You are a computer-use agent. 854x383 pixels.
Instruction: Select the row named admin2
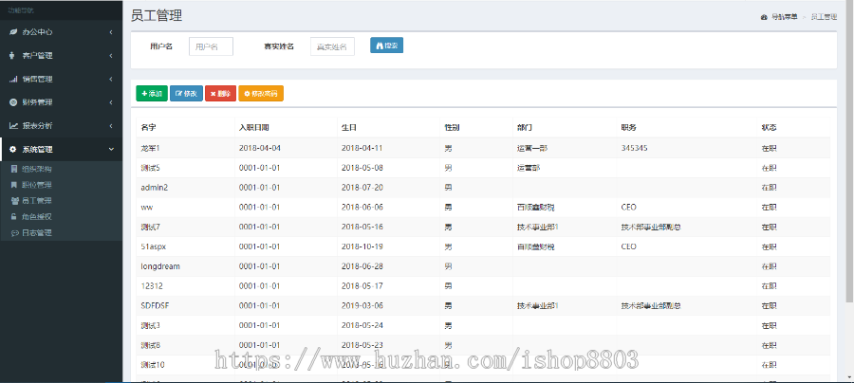(x=483, y=187)
